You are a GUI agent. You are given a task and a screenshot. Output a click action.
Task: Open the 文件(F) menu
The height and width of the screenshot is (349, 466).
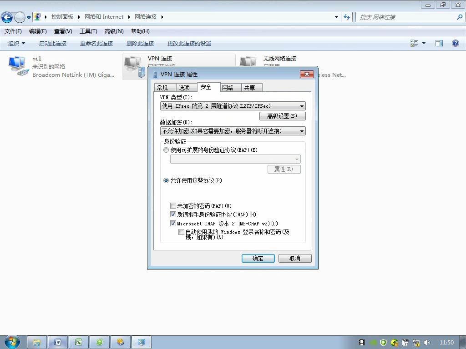click(x=13, y=31)
